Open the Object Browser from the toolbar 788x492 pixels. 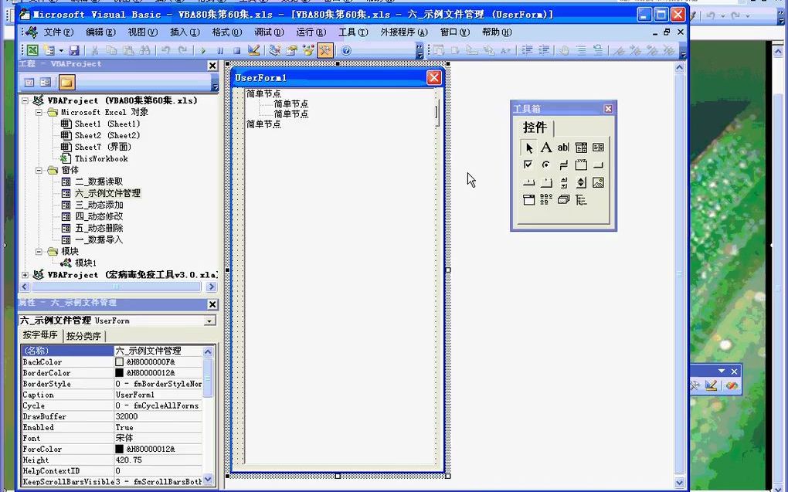pyautogui.click(x=307, y=49)
